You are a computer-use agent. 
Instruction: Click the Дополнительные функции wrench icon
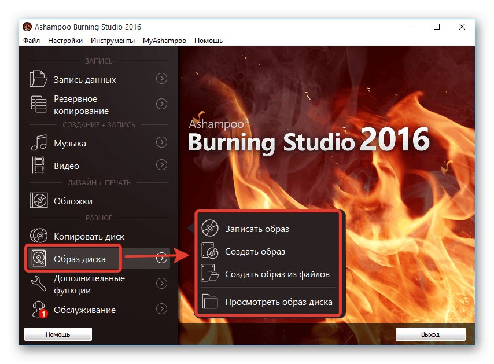pyautogui.click(x=39, y=284)
